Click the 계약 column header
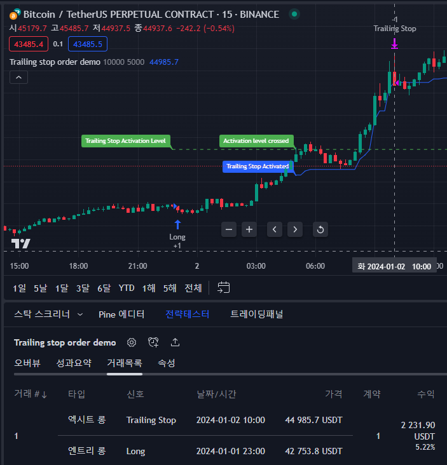447x465 pixels. tap(371, 394)
